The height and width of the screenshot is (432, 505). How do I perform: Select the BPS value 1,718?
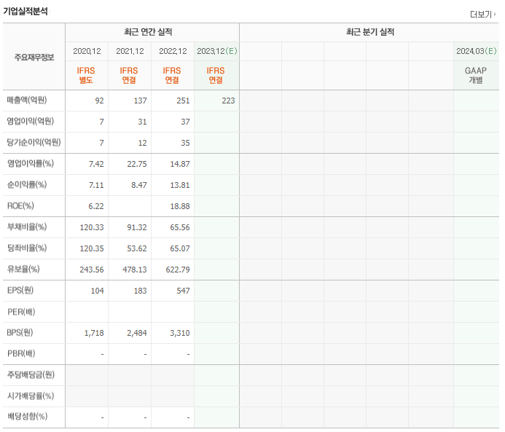[94, 333]
